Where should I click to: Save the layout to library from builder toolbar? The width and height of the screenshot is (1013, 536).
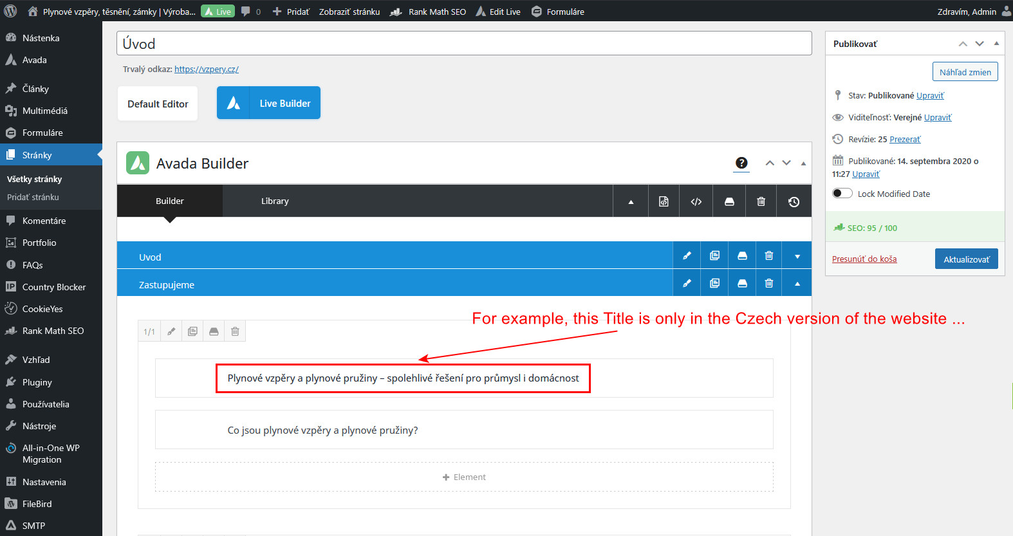tap(729, 201)
